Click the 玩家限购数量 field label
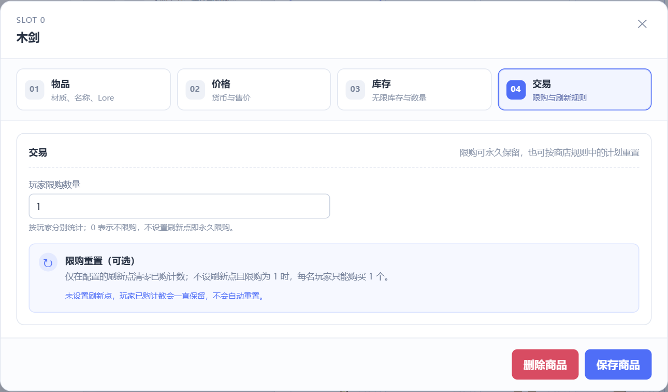 [x=55, y=184]
